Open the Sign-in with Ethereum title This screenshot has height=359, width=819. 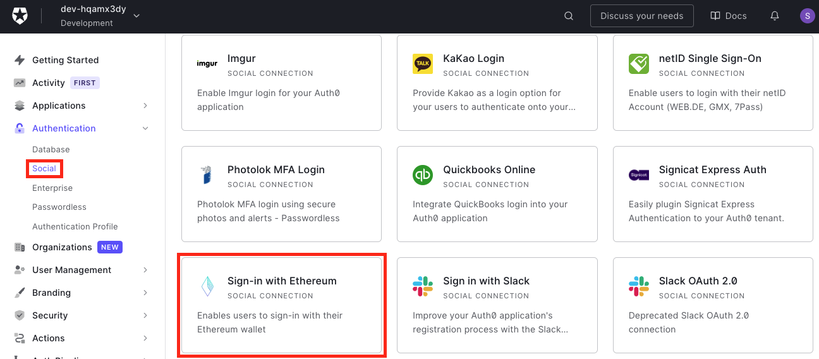click(282, 281)
